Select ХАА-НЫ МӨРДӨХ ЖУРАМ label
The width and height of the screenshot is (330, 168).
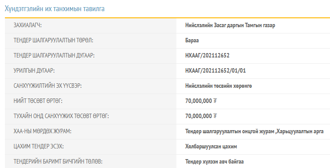[42, 131]
